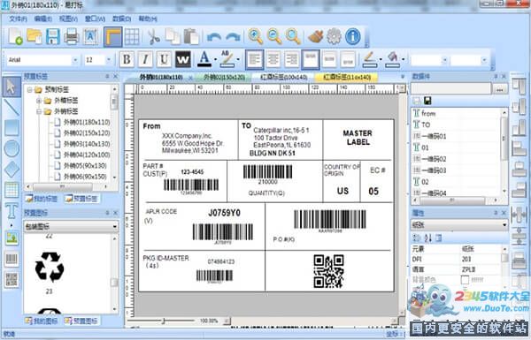The width and height of the screenshot is (531, 340).
Task: Toggle Italic formatting button
Action: pos(145,60)
